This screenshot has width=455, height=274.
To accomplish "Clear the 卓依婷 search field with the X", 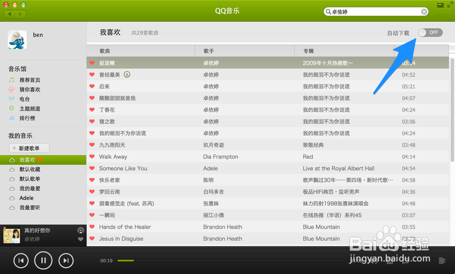I will pyautogui.click(x=424, y=11).
